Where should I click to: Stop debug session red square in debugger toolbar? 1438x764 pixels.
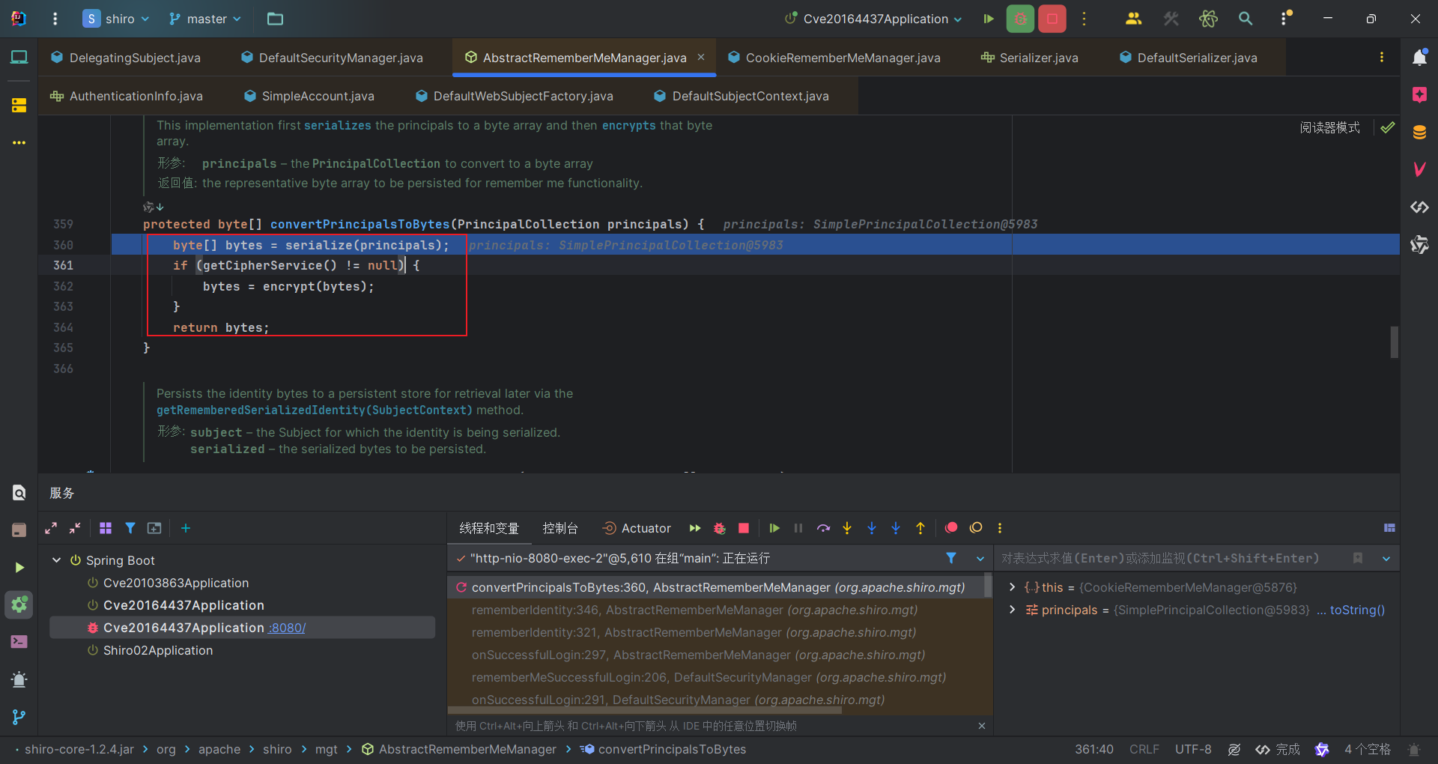[x=744, y=528]
